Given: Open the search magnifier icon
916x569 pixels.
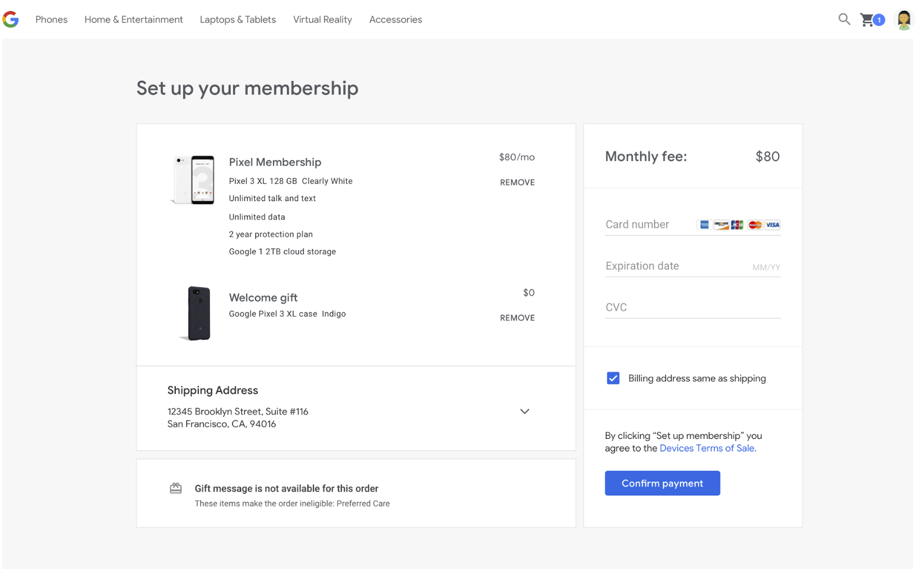Looking at the screenshot, I should coord(844,19).
